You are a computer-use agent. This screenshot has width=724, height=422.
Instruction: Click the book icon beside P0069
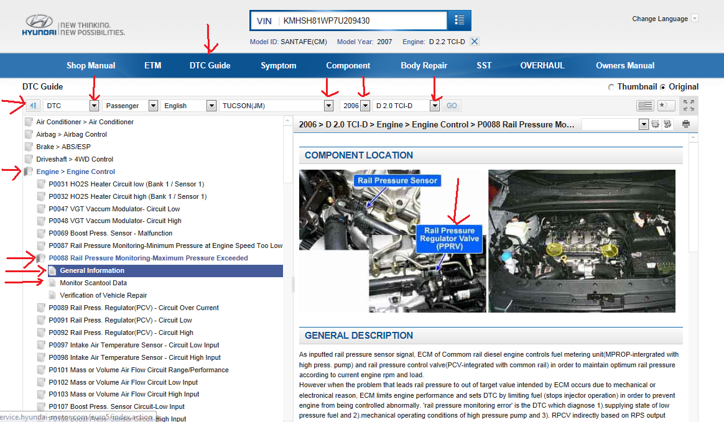41,233
